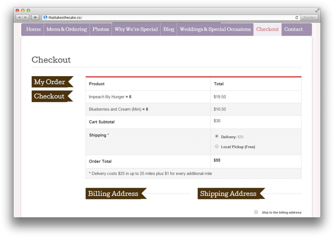This screenshot has height=237, width=334.
Task: Click the address bar URL field
Action: pyautogui.click(x=163, y=17)
